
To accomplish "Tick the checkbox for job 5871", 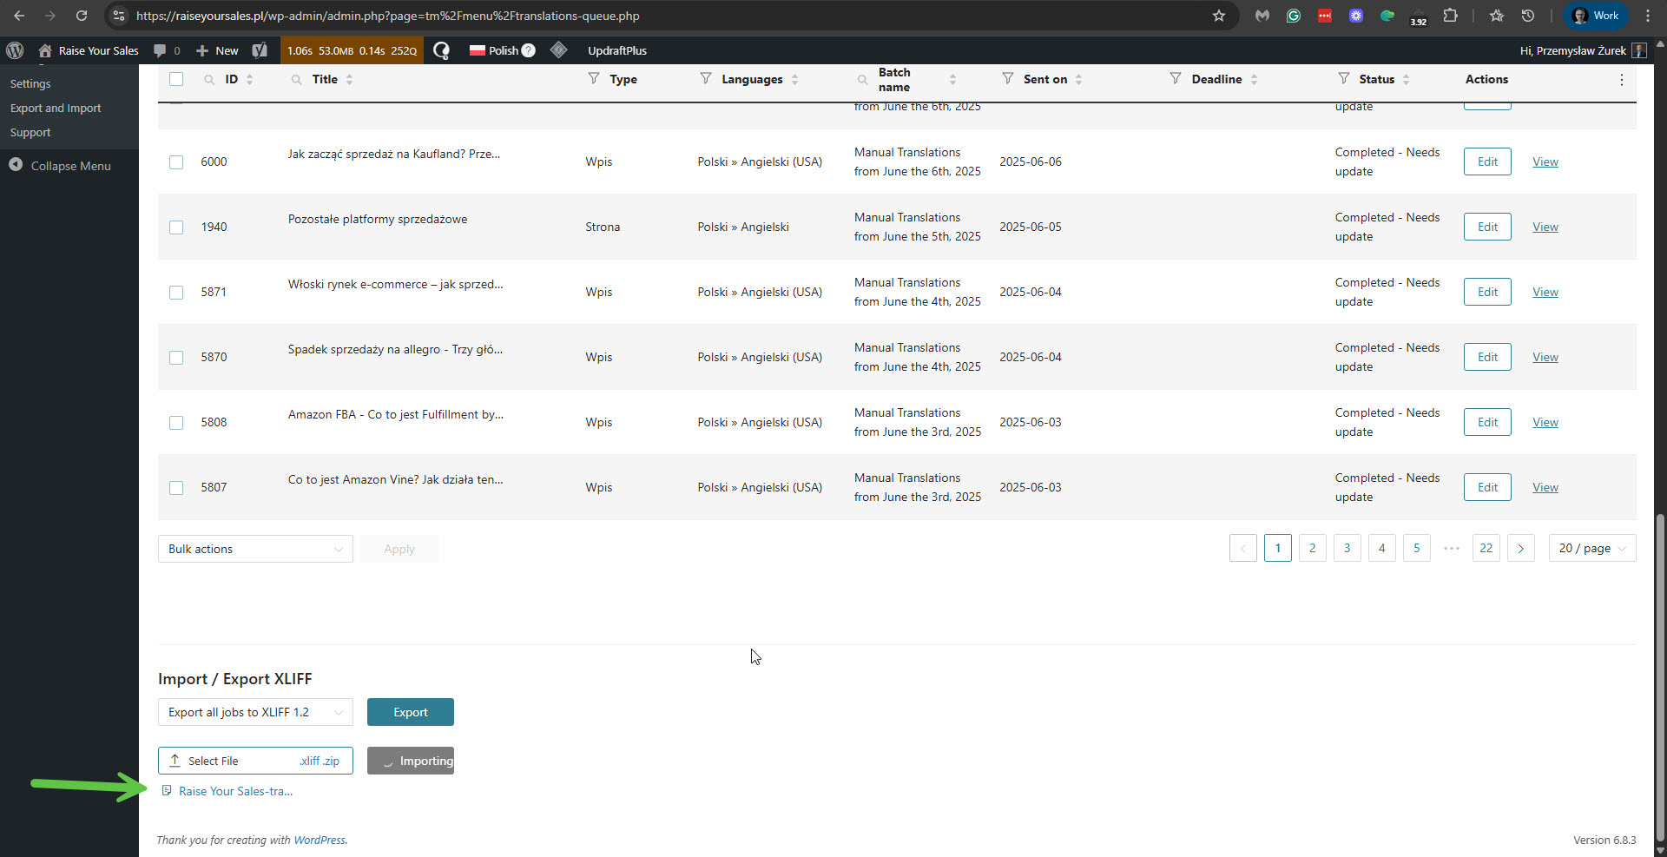I will coord(176,293).
